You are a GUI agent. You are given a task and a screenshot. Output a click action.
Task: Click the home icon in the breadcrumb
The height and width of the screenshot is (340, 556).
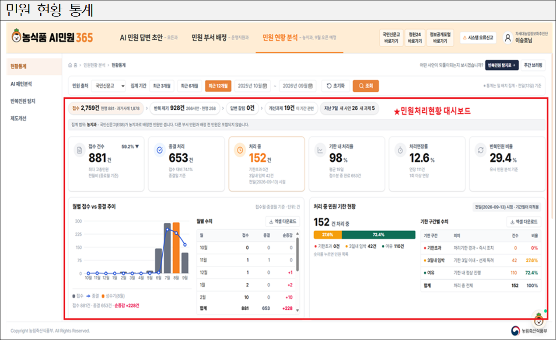point(70,65)
